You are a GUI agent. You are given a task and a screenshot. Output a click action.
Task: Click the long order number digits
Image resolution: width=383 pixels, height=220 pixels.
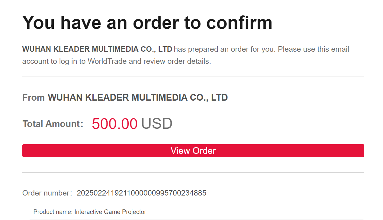[x=141, y=193]
